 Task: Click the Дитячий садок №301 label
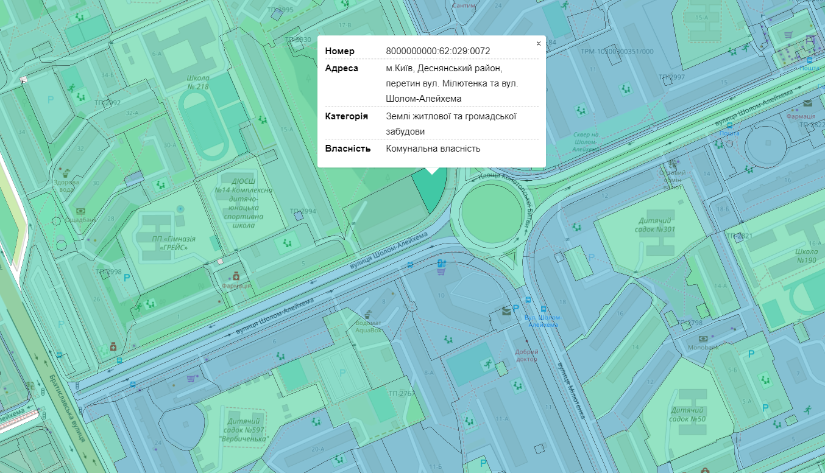pyautogui.click(x=656, y=225)
